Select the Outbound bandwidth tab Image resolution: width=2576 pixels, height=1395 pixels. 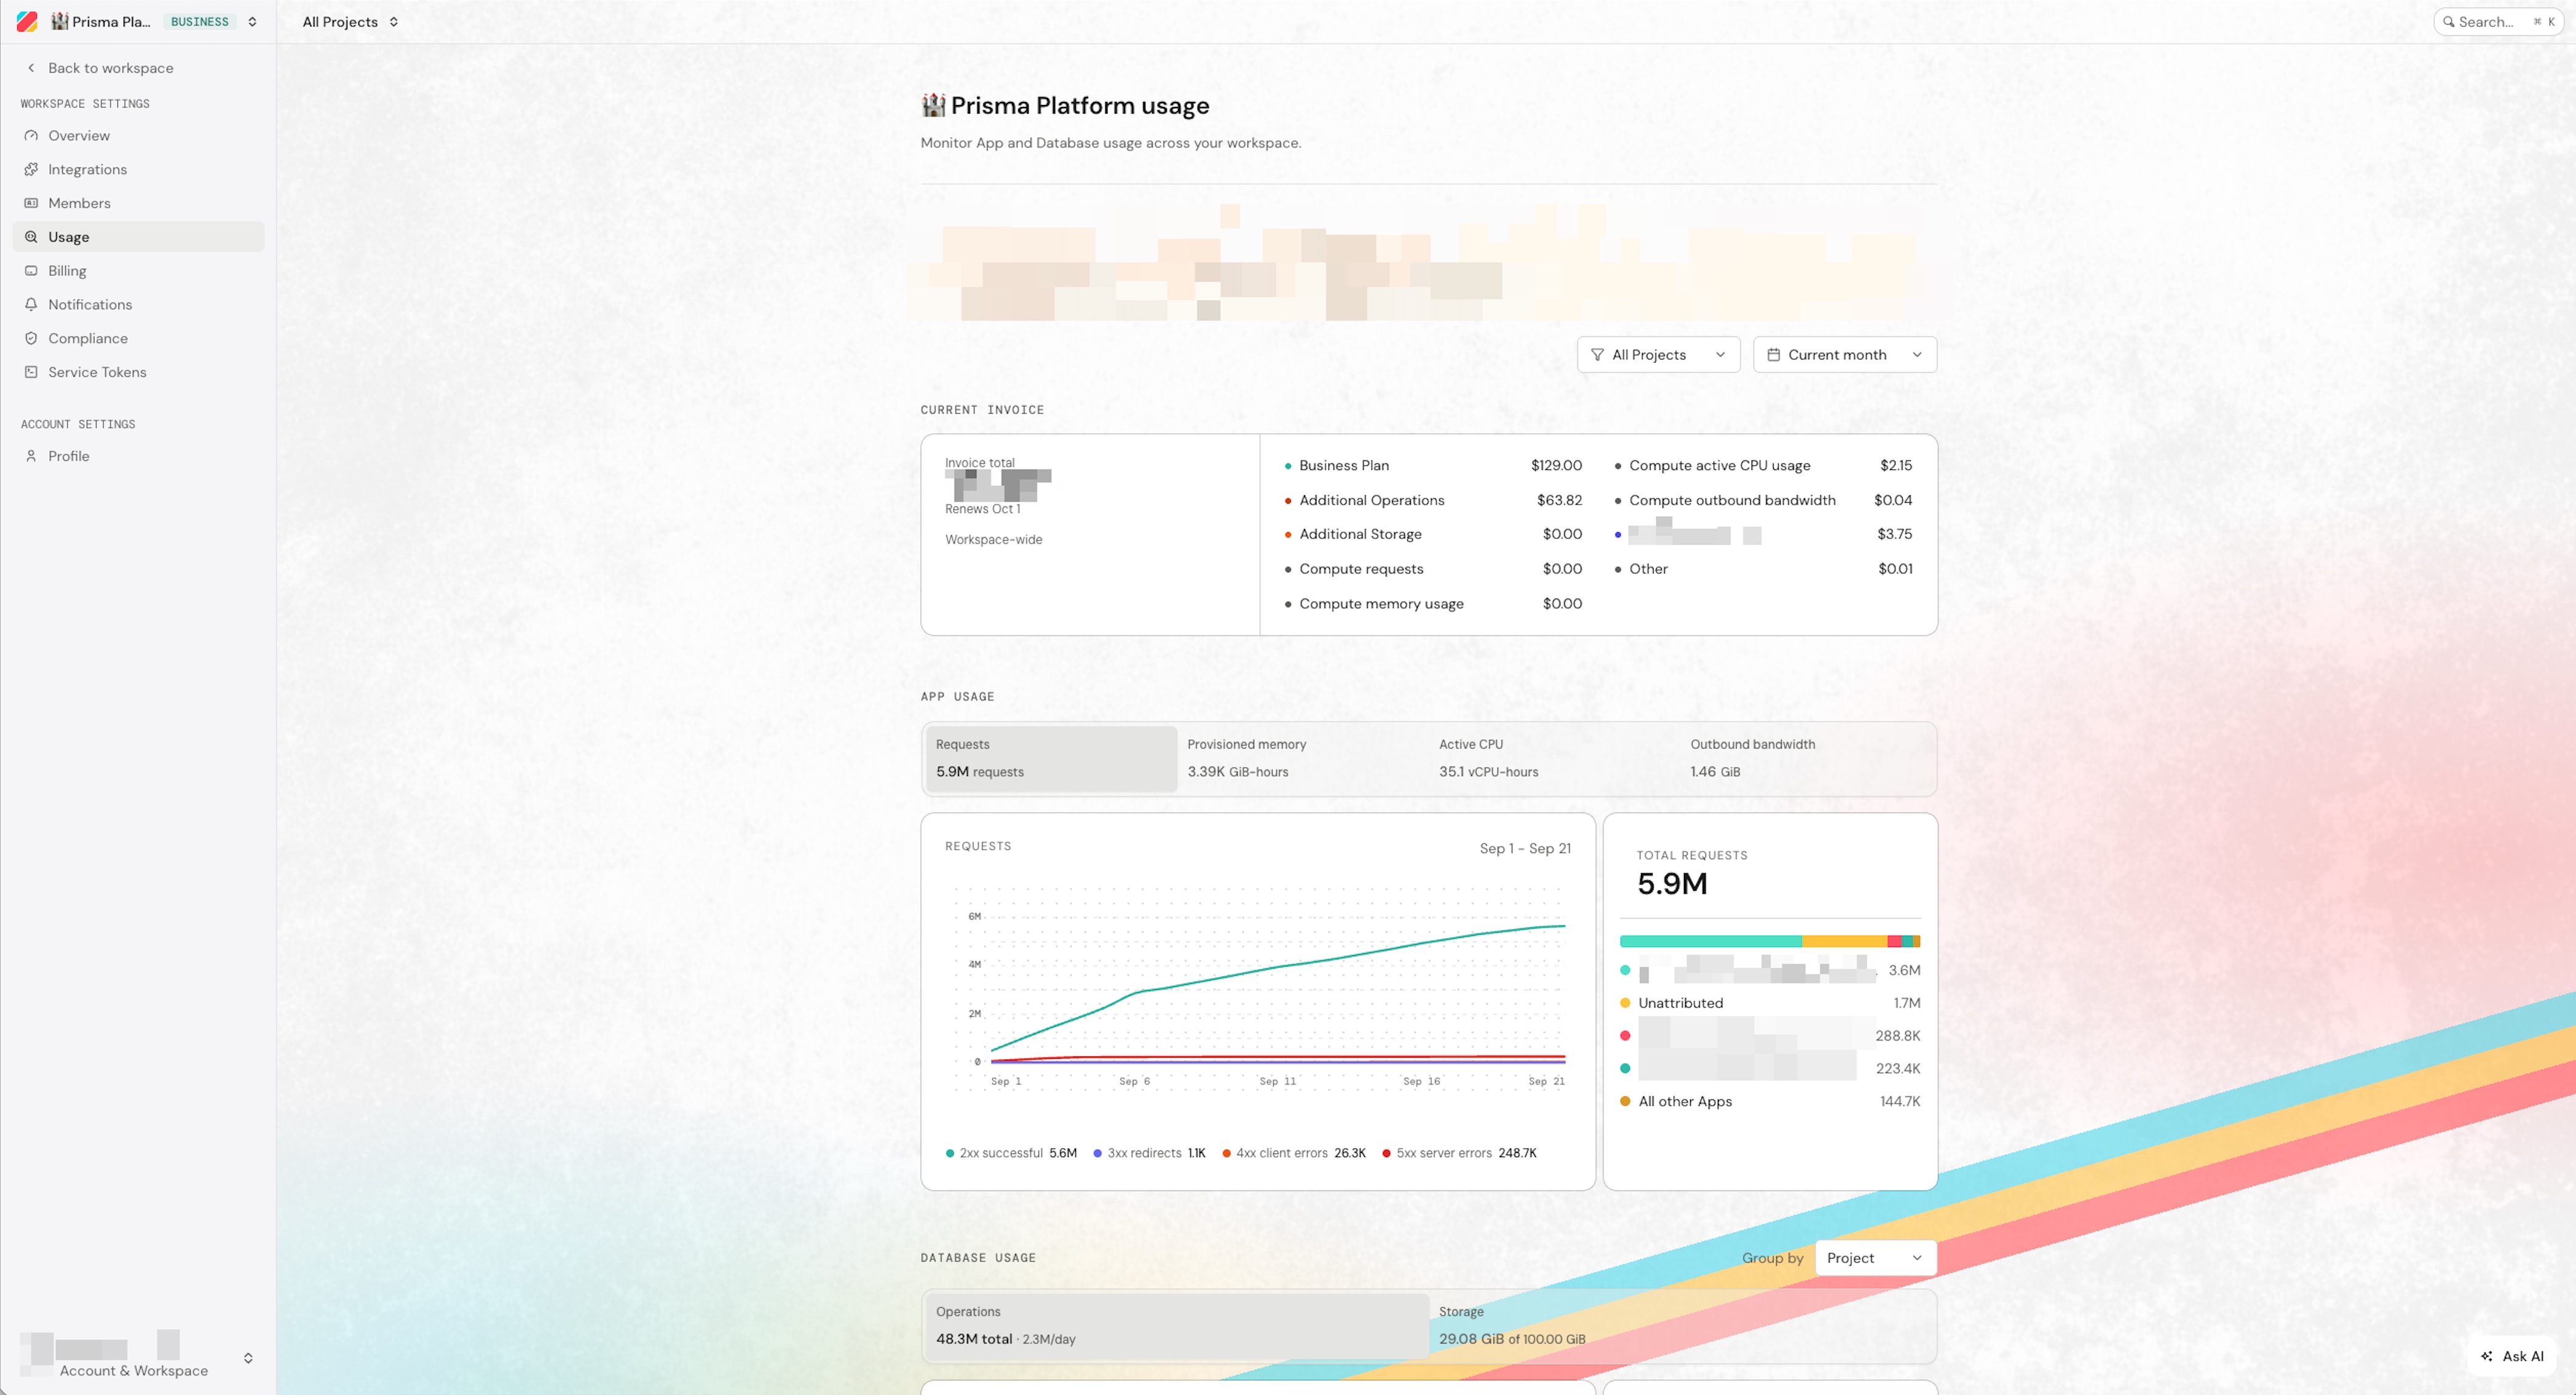[x=1806, y=758]
